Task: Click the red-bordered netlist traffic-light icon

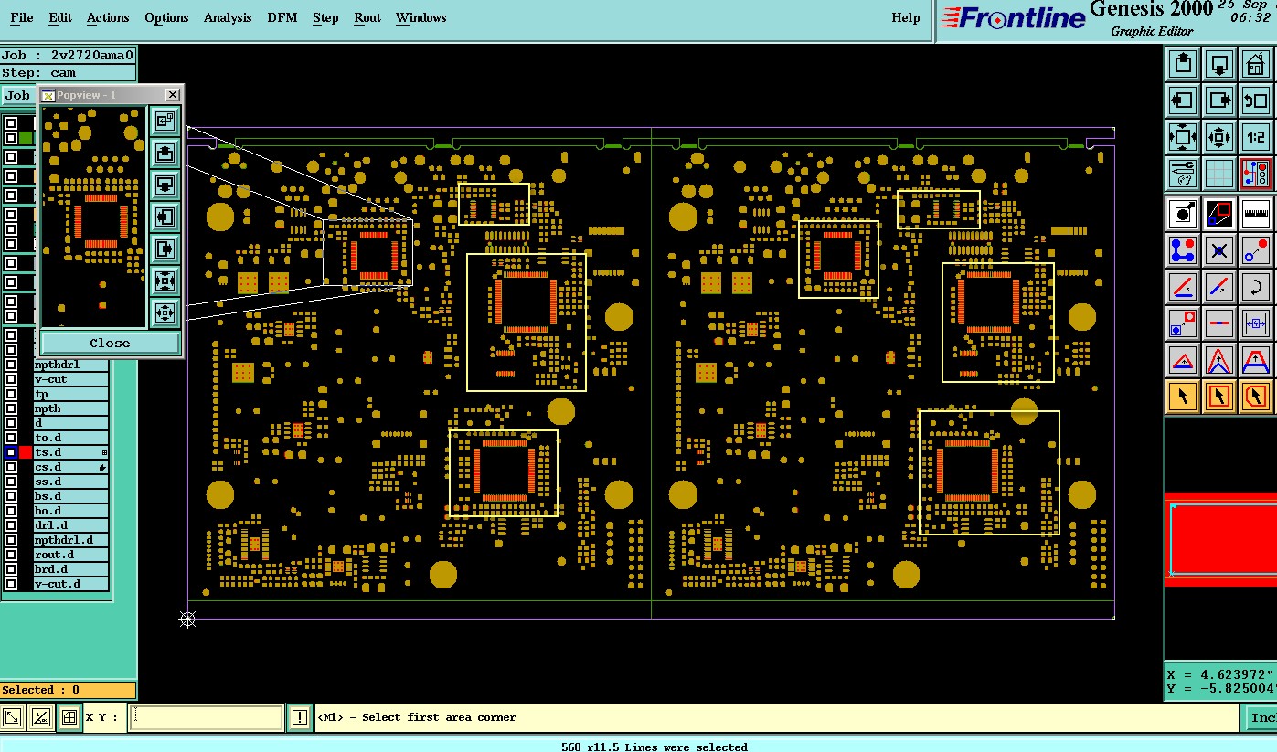Action: [x=1256, y=174]
